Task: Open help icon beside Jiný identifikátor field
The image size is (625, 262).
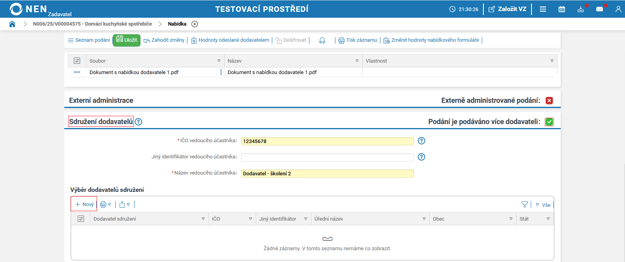Action: point(421,157)
